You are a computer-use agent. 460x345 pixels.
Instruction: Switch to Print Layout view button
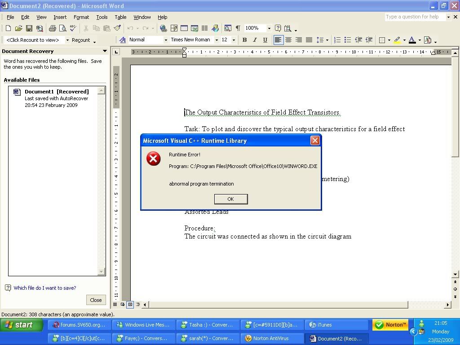pyautogui.click(x=130, y=305)
